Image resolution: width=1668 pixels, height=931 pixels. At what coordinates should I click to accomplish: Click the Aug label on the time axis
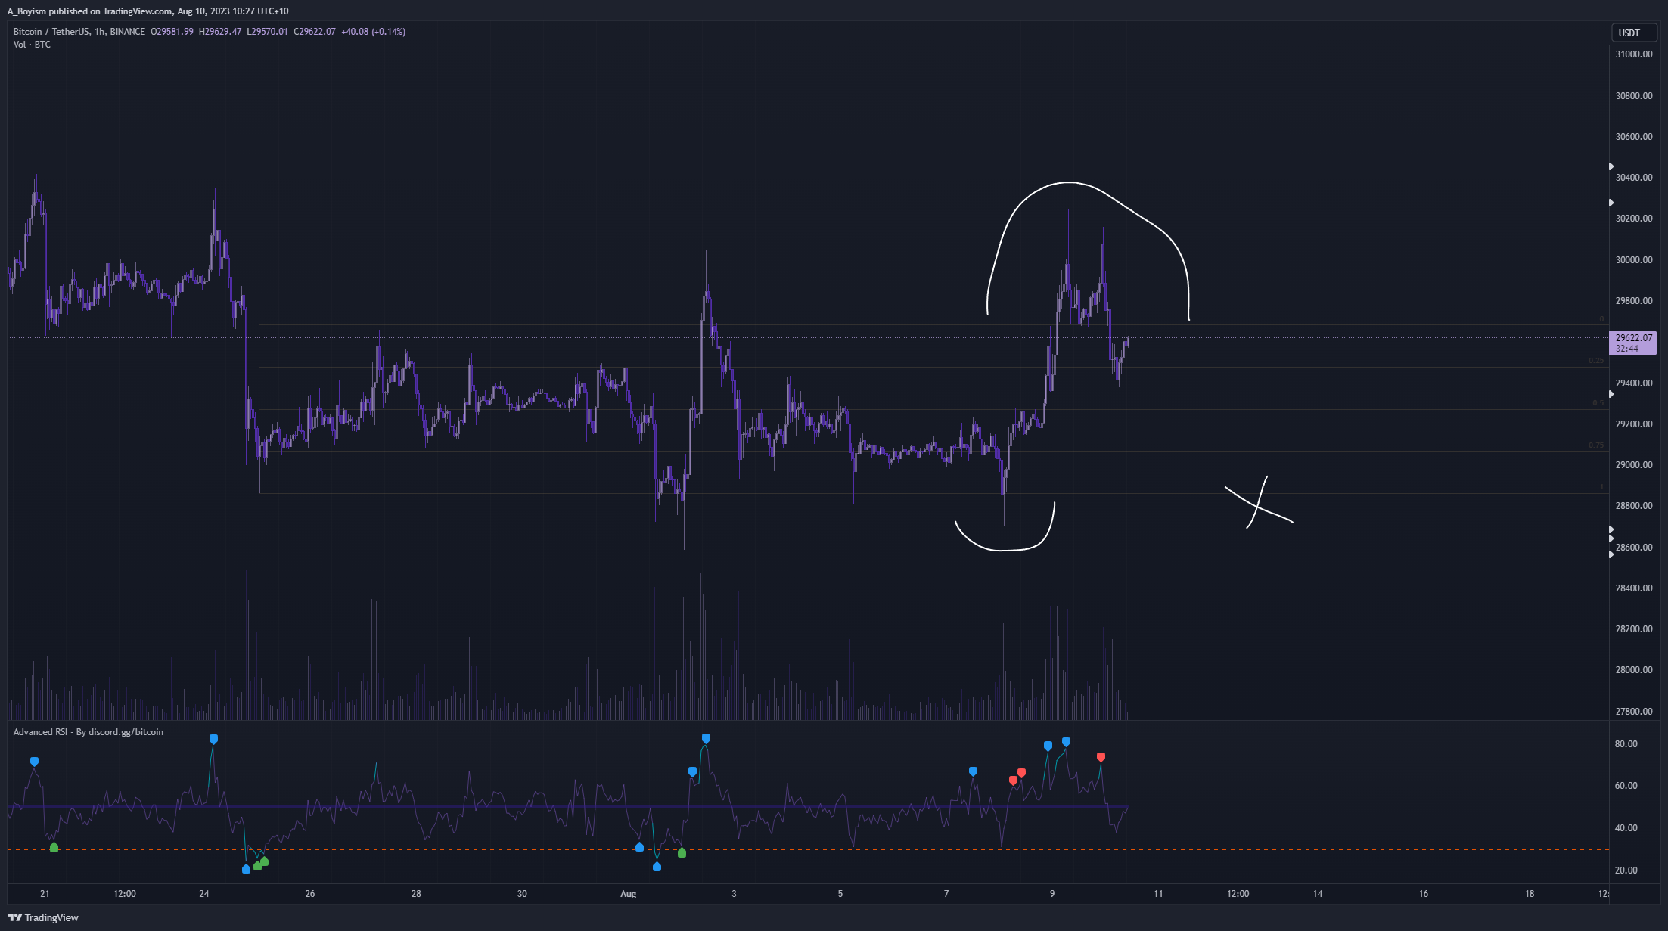point(628,894)
